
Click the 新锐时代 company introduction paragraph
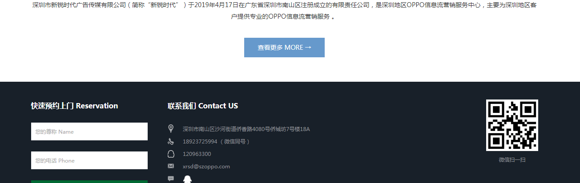point(284,11)
